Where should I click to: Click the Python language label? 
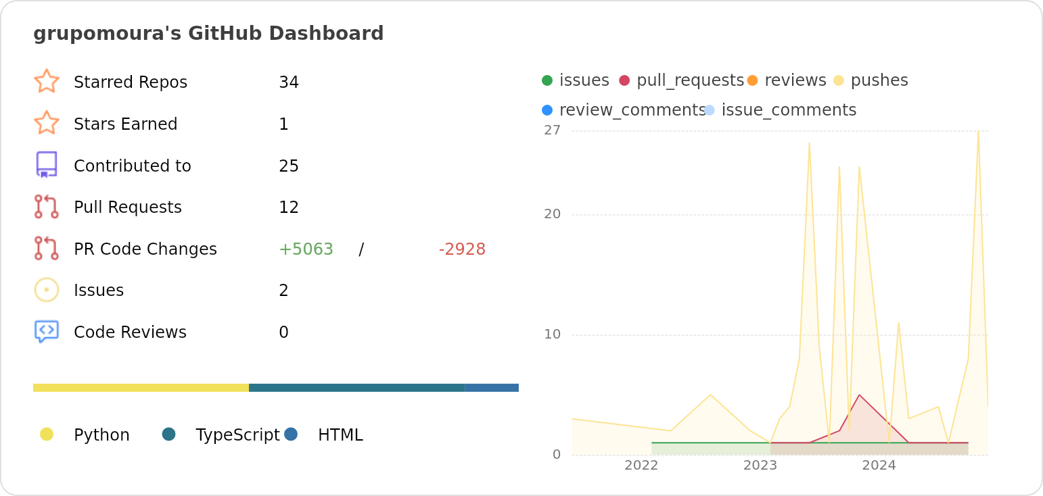tap(101, 435)
